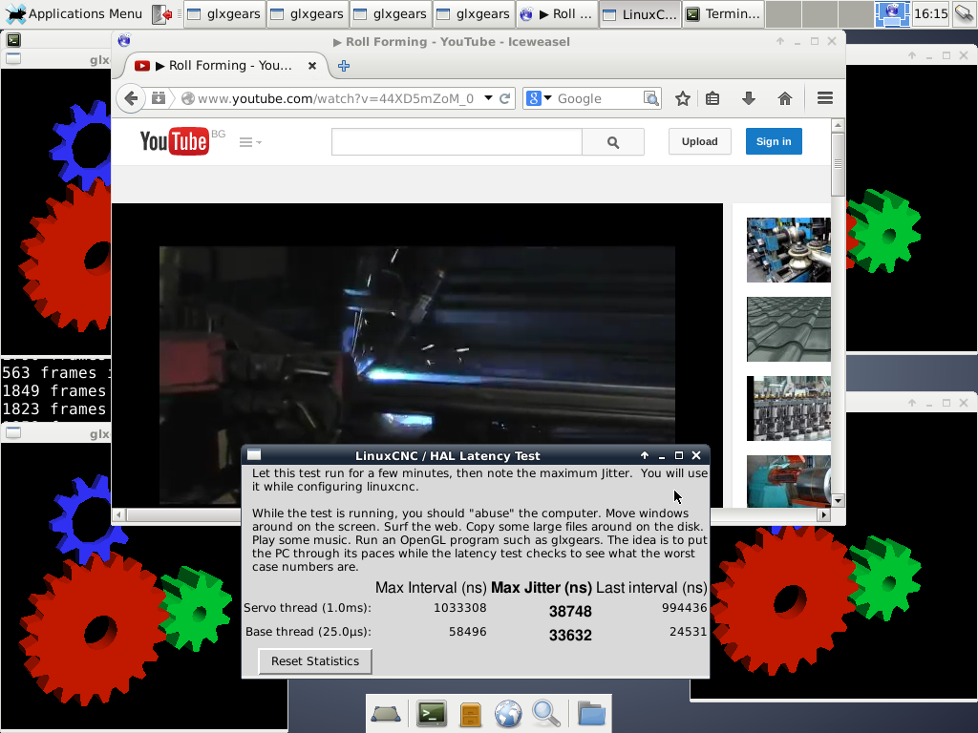Close the Roll Forming tab
978x733 pixels.
312,66
